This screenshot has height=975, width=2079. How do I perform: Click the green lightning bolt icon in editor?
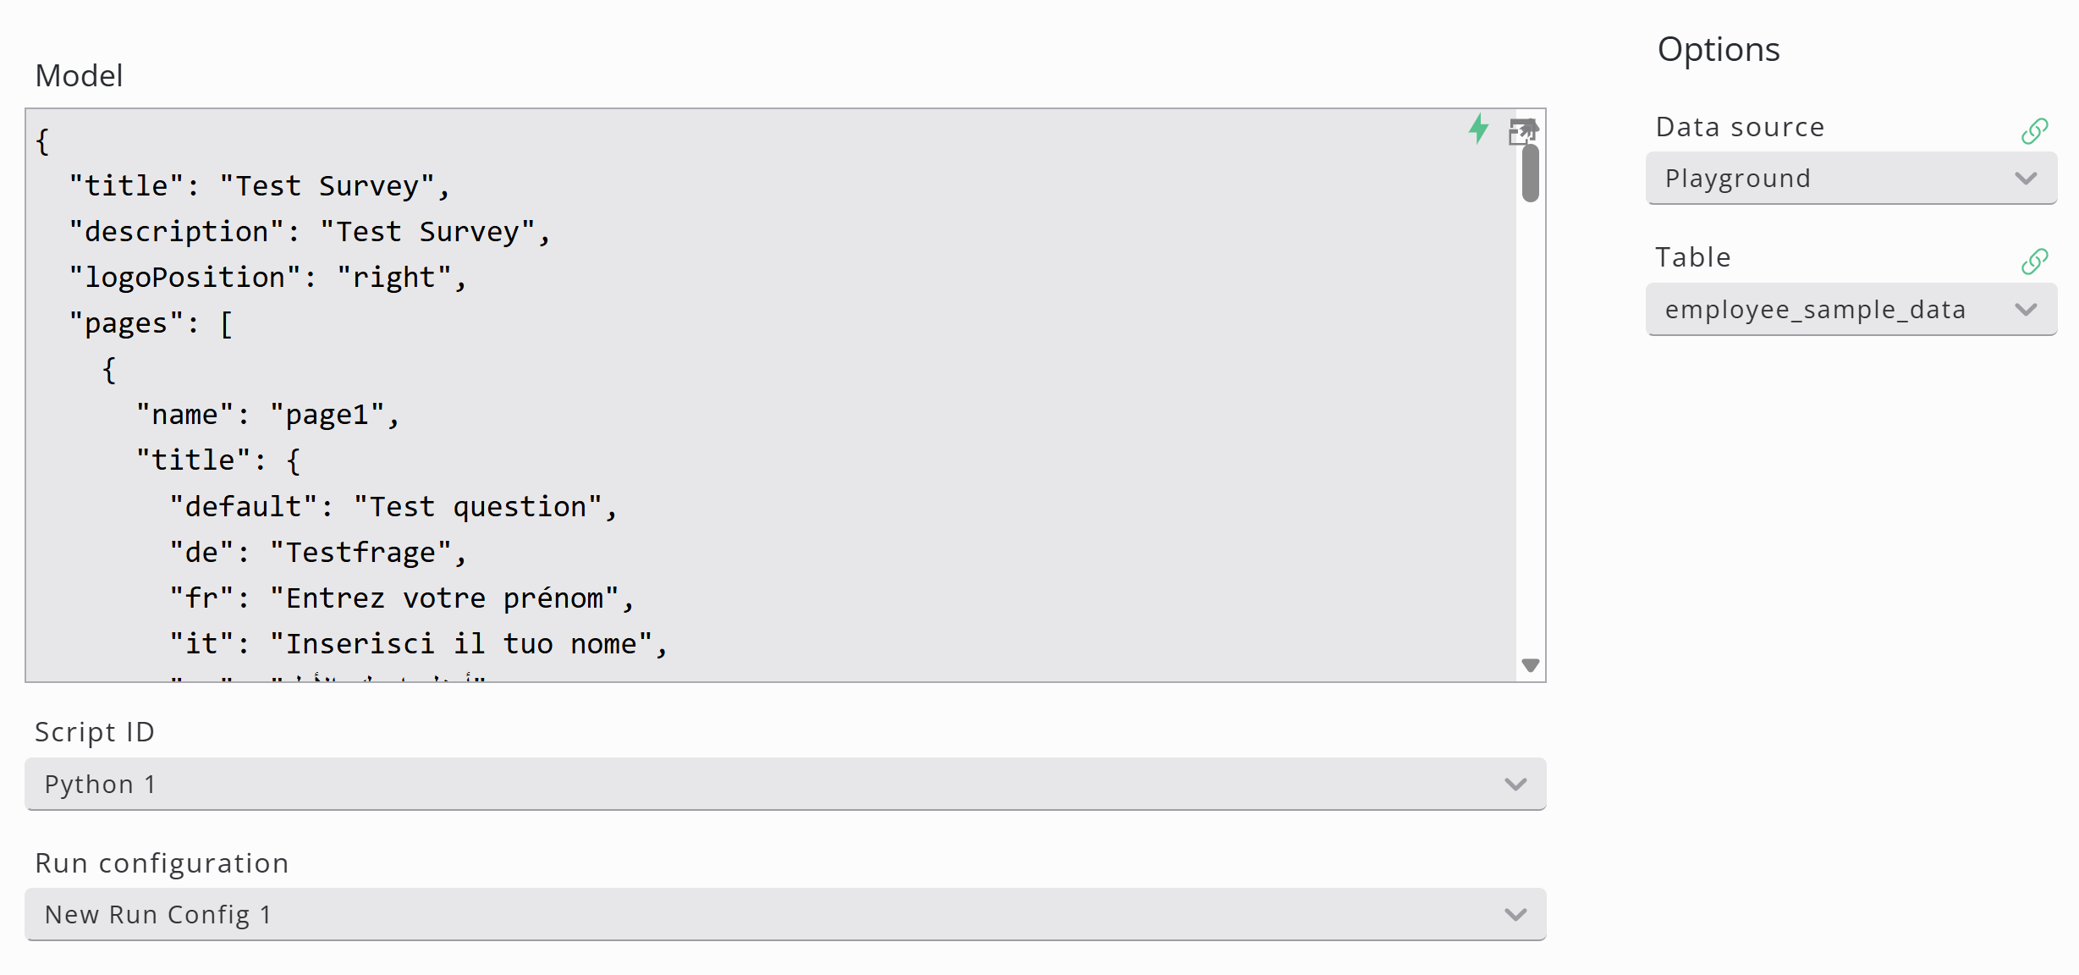pos(1478,129)
